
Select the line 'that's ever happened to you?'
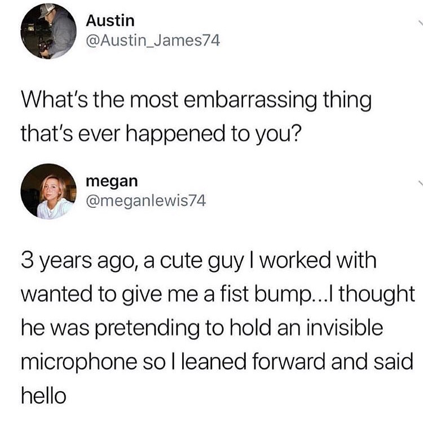[x=161, y=134]
